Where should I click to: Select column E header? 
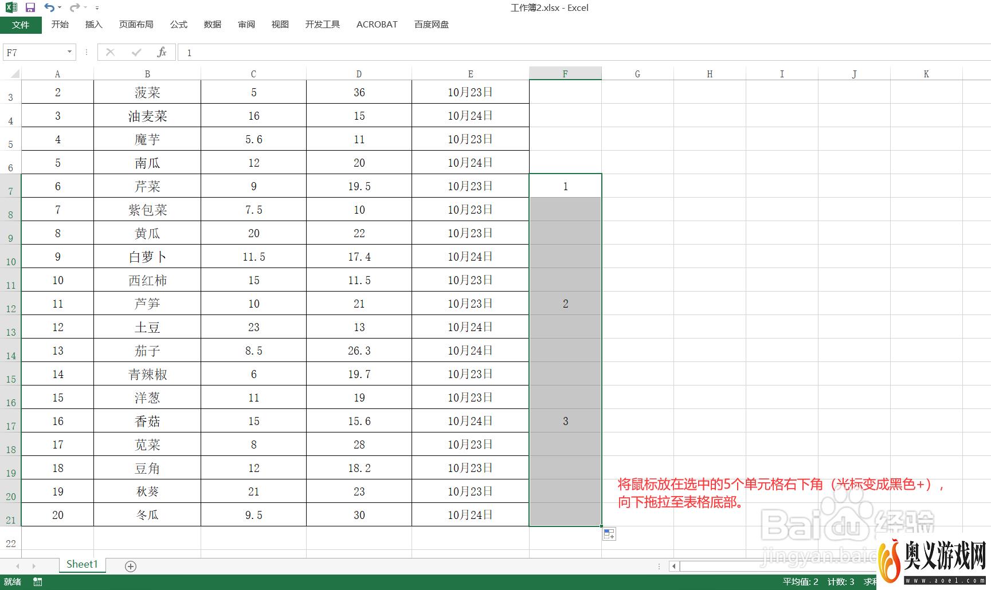pos(471,74)
